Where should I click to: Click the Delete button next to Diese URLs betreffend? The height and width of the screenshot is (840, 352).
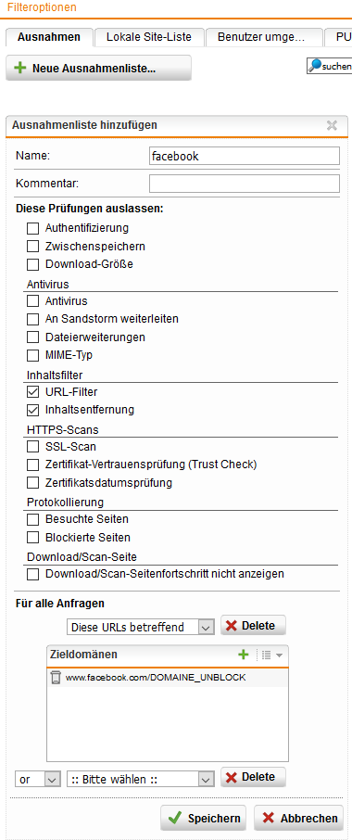pos(253,625)
